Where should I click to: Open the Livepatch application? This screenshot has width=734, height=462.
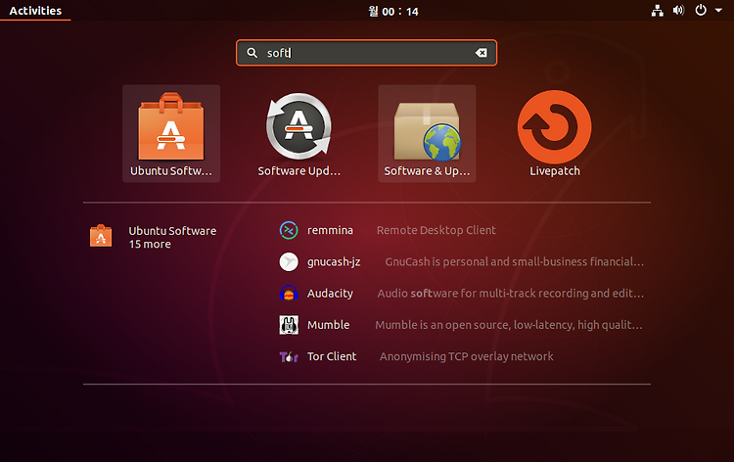(554, 127)
